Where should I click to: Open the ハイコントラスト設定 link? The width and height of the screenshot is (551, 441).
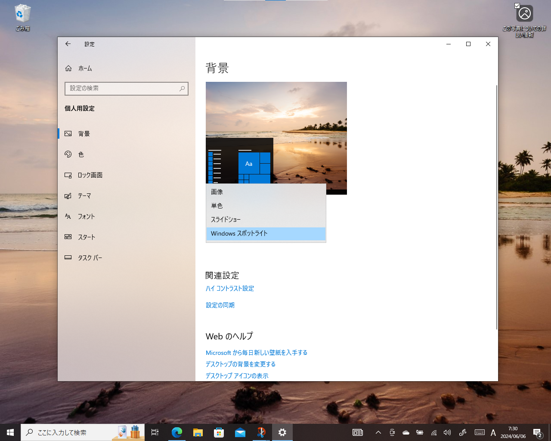pyautogui.click(x=230, y=289)
